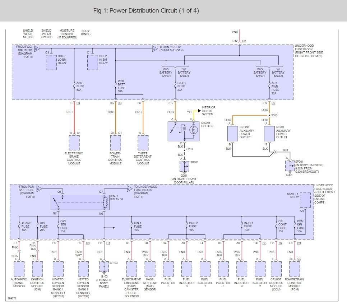
Task: Click arrow C from PCM BATT fuse
Action: (x=39, y=189)
